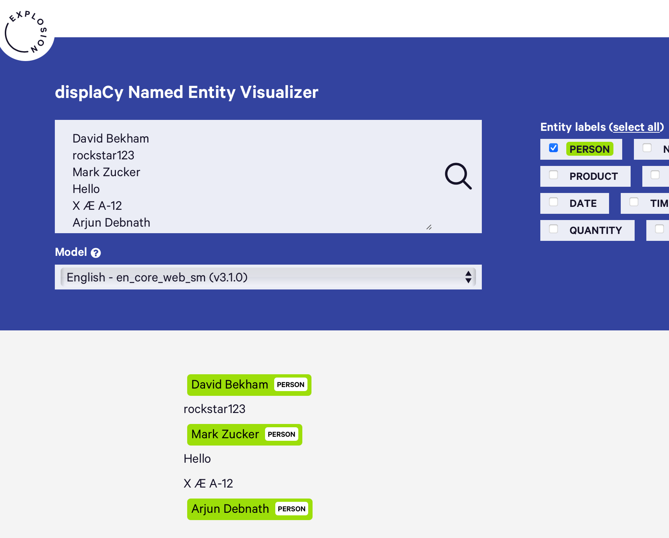The height and width of the screenshot is (538, 669).
Task: Uncheck the PERSON entity label checkbox
Action: (553, 148)
